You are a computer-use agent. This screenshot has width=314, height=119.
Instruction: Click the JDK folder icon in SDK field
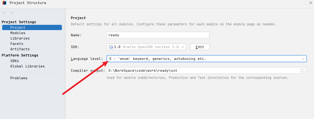click(111, 47)
